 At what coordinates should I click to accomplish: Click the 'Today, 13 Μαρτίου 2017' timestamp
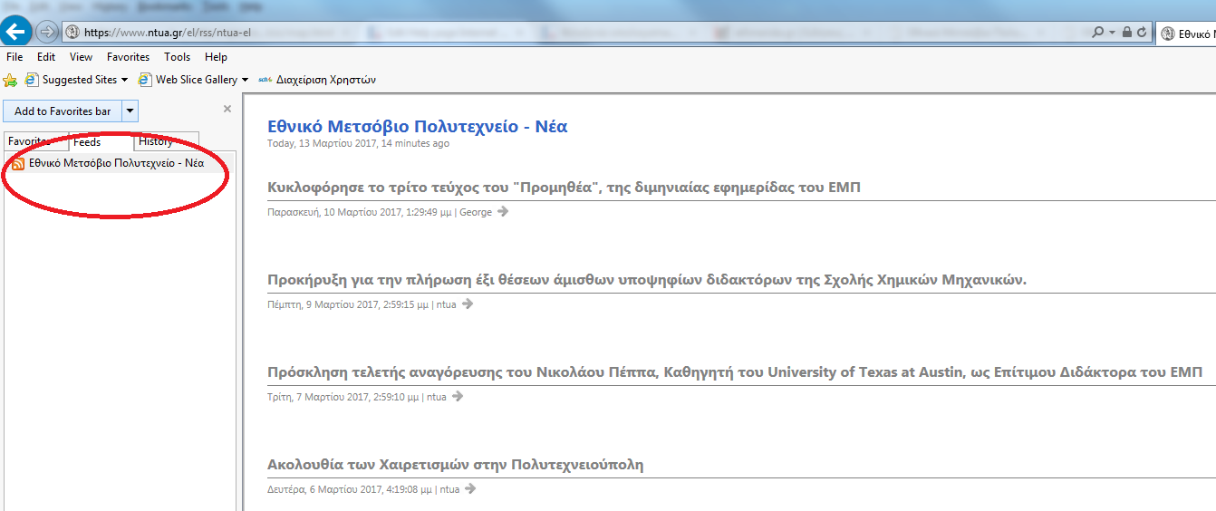click(358, 143)
